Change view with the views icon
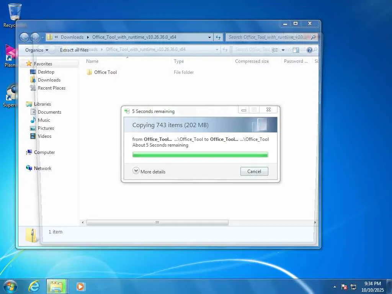 pos(275,50)
